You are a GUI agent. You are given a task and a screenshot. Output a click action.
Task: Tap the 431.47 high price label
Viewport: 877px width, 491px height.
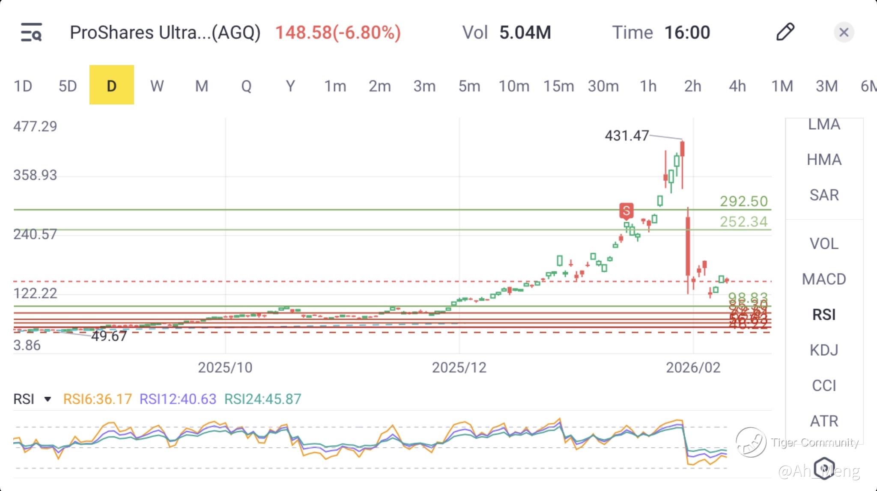pyautogui.click(x=626, y=136)
